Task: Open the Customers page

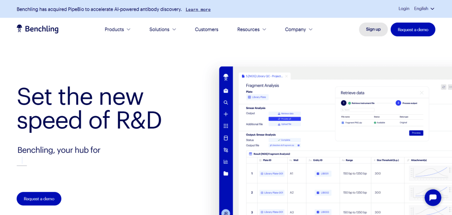Action: pos(207,30)
